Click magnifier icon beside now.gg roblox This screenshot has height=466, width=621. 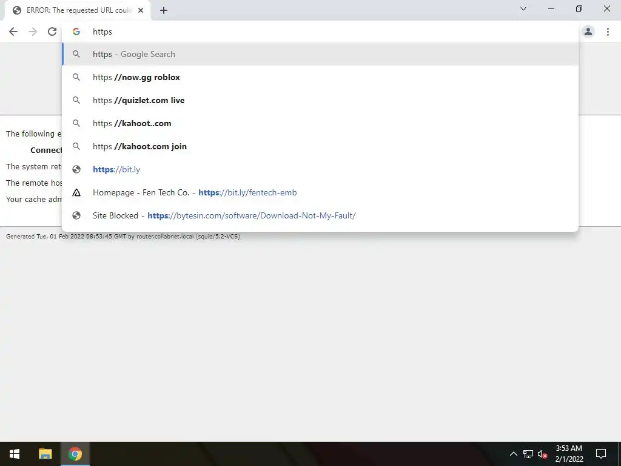(76, 77)
